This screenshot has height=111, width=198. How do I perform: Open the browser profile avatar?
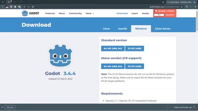click(7, 7)
